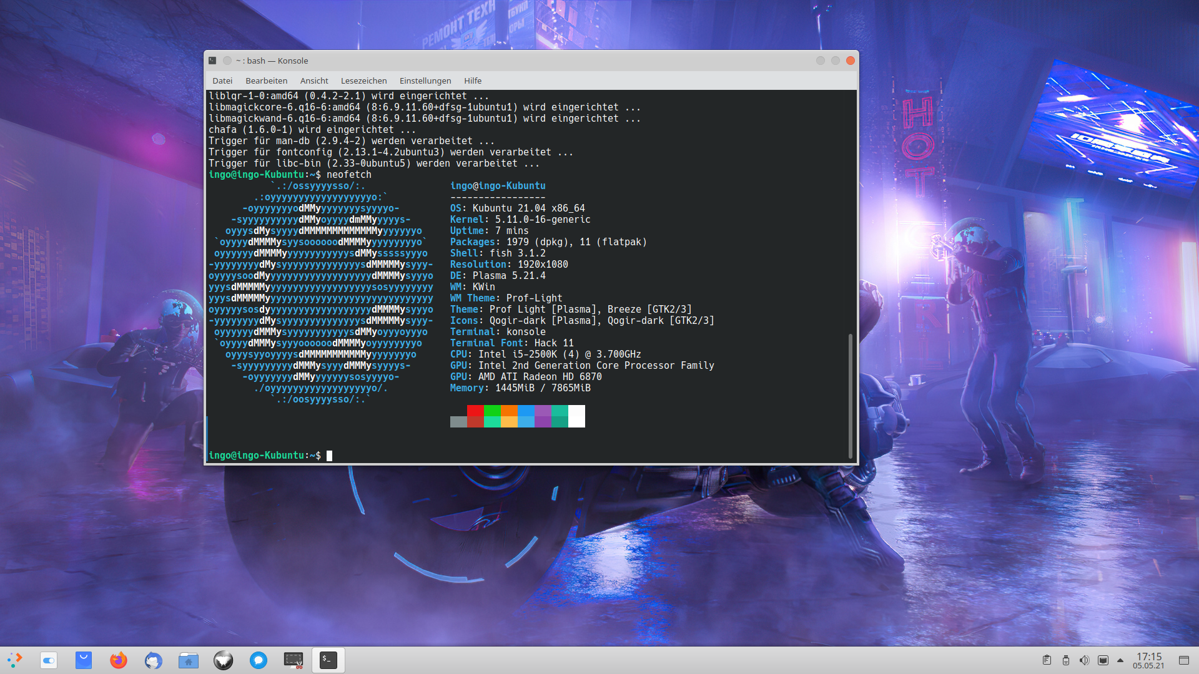Open the Lesezeichen menu
Image resolution: width=1199 pixels, height=674 pixels.
(x=363, y=81)
